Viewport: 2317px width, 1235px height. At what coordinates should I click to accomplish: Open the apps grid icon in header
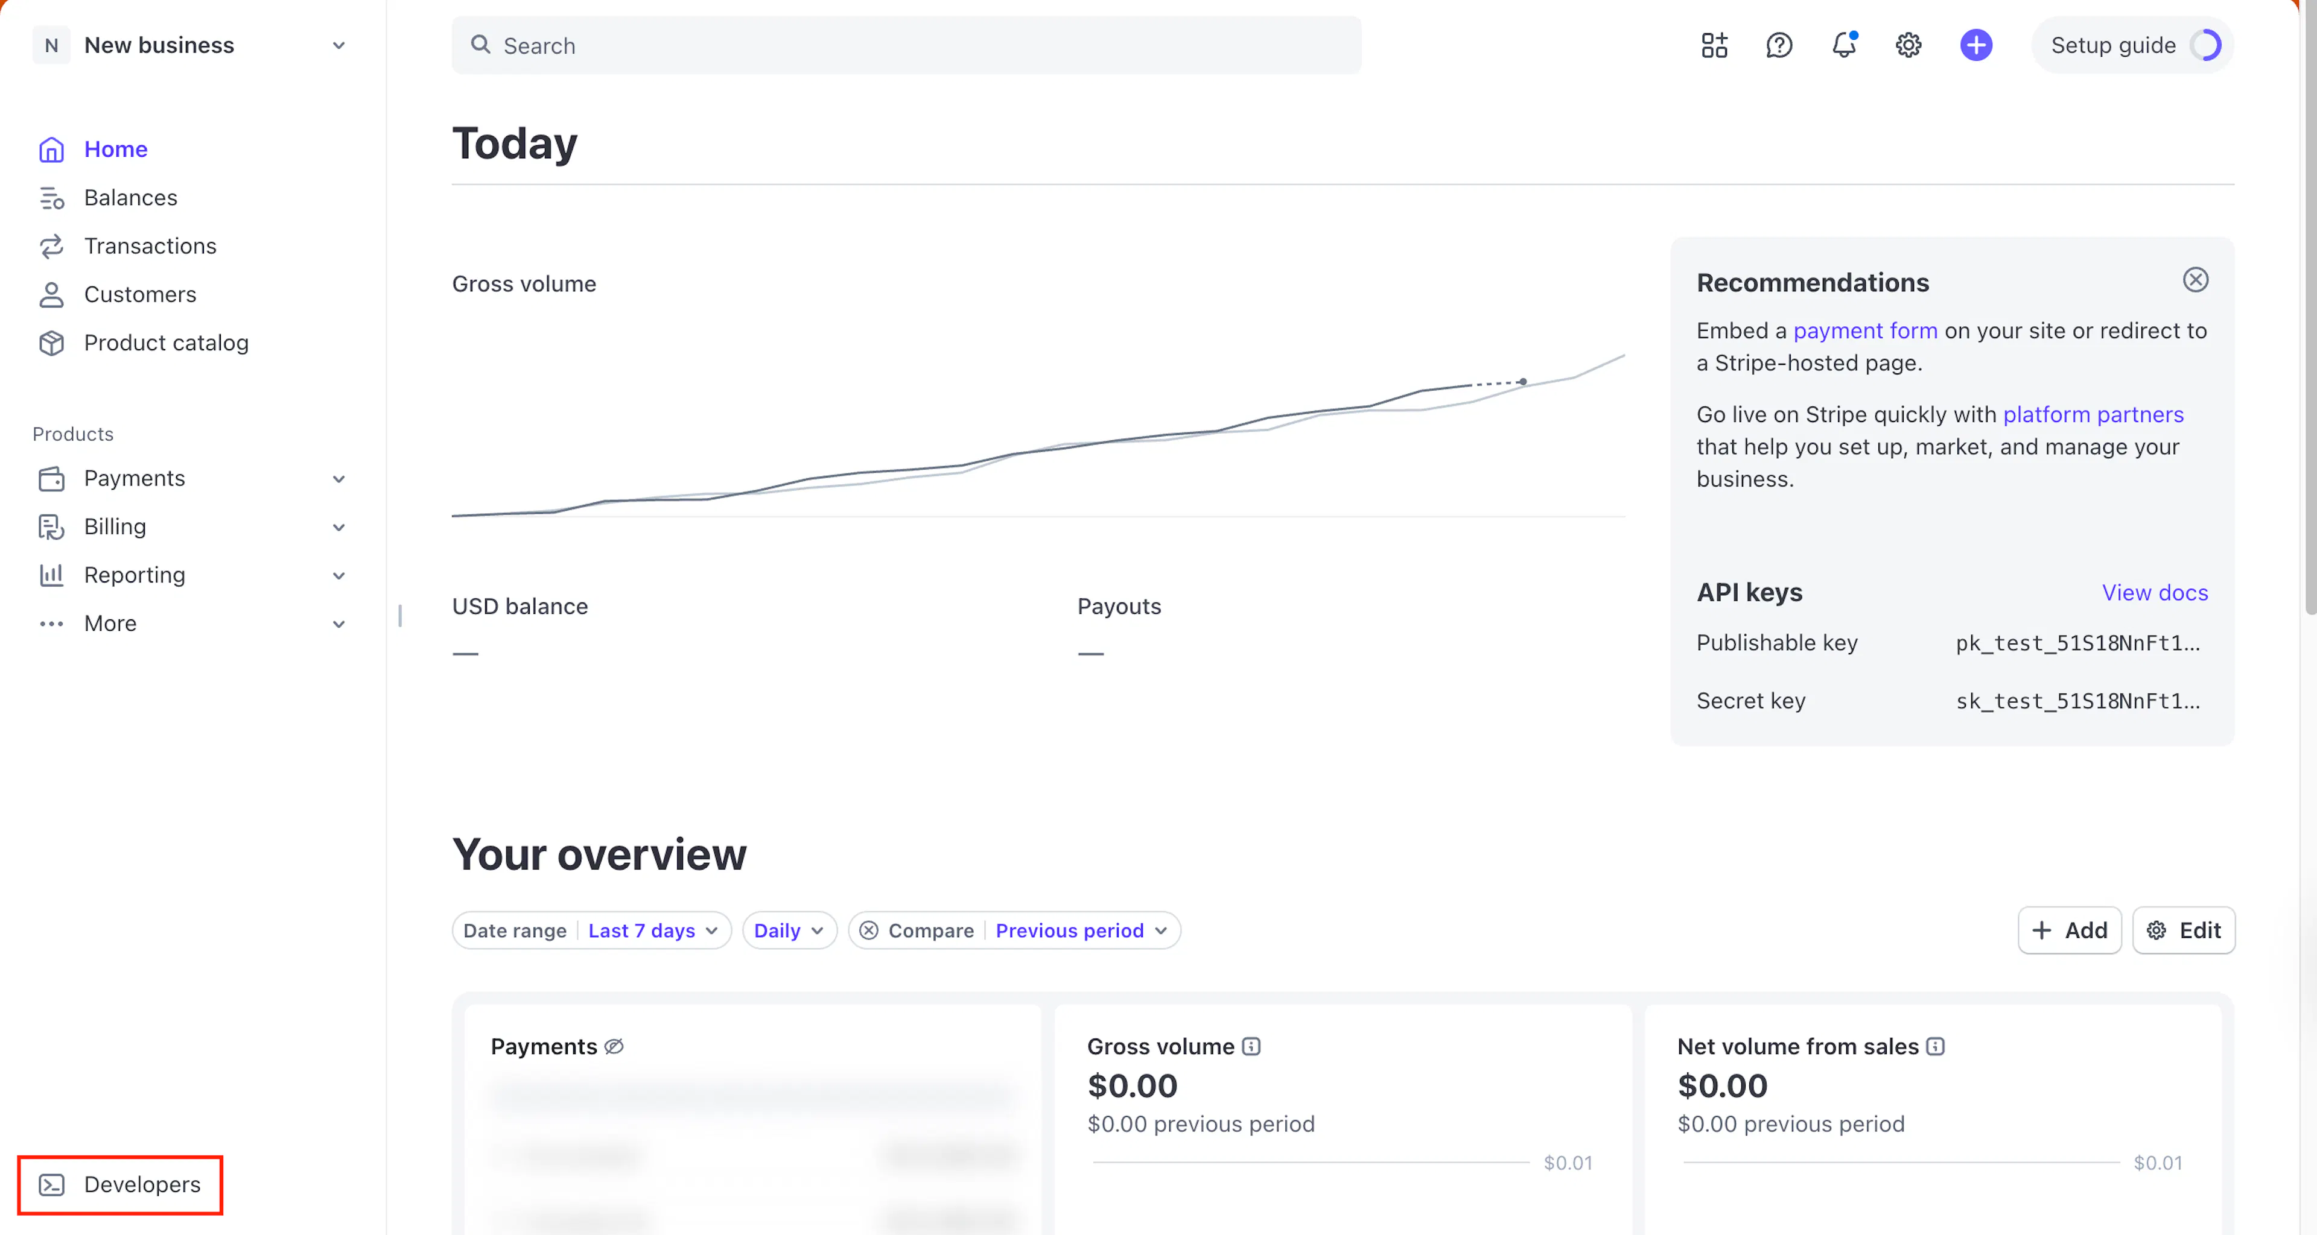click(1714, 45)
